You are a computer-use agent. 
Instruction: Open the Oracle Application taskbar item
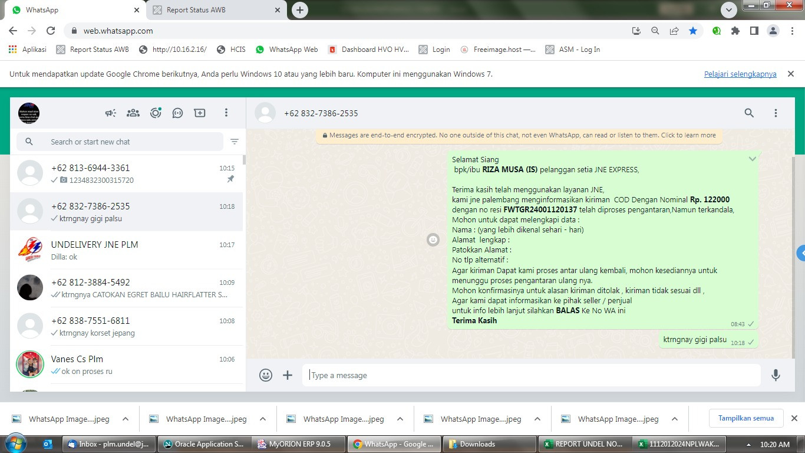click(x=206, y=444)
